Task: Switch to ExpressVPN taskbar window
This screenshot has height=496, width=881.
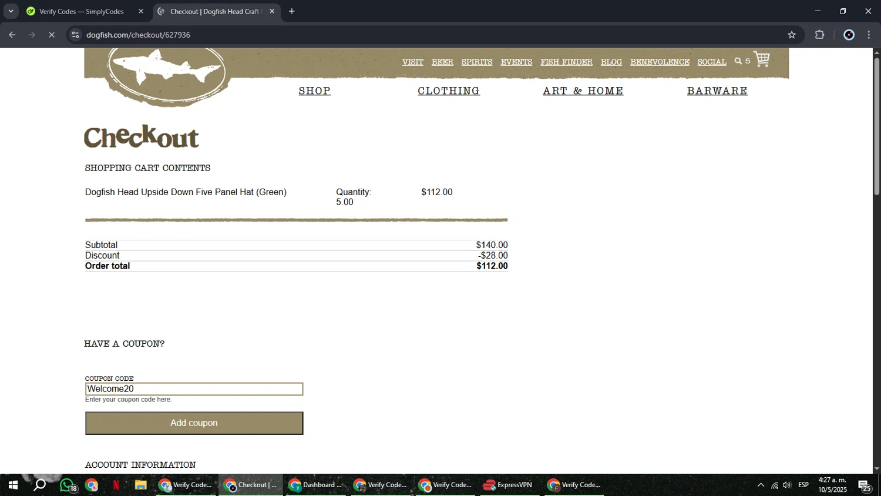Action: point(509,485)
